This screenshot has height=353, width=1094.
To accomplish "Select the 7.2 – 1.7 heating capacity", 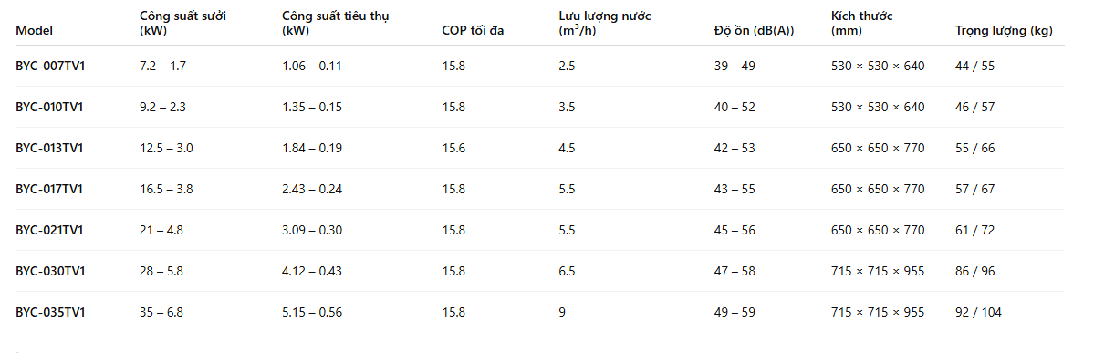I will tap(163, 67).
